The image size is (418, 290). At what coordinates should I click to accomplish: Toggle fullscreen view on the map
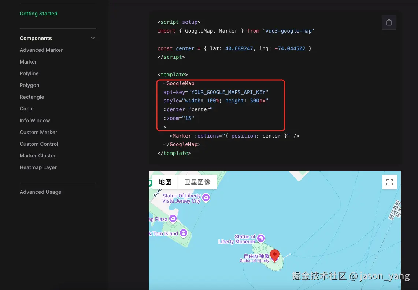point(390,182)
